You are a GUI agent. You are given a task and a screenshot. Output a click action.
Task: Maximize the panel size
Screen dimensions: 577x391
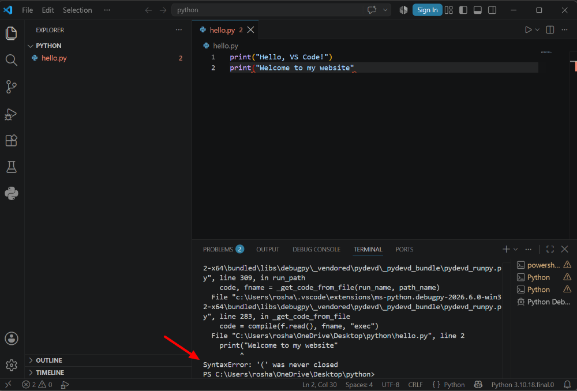tap(550, 249)
